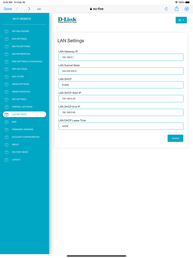
Task: Click the MI-FI WEBSITE sidebar title
Action: [x=22, y=19]
